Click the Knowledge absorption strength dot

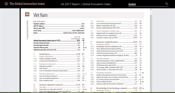click(143, 73)
